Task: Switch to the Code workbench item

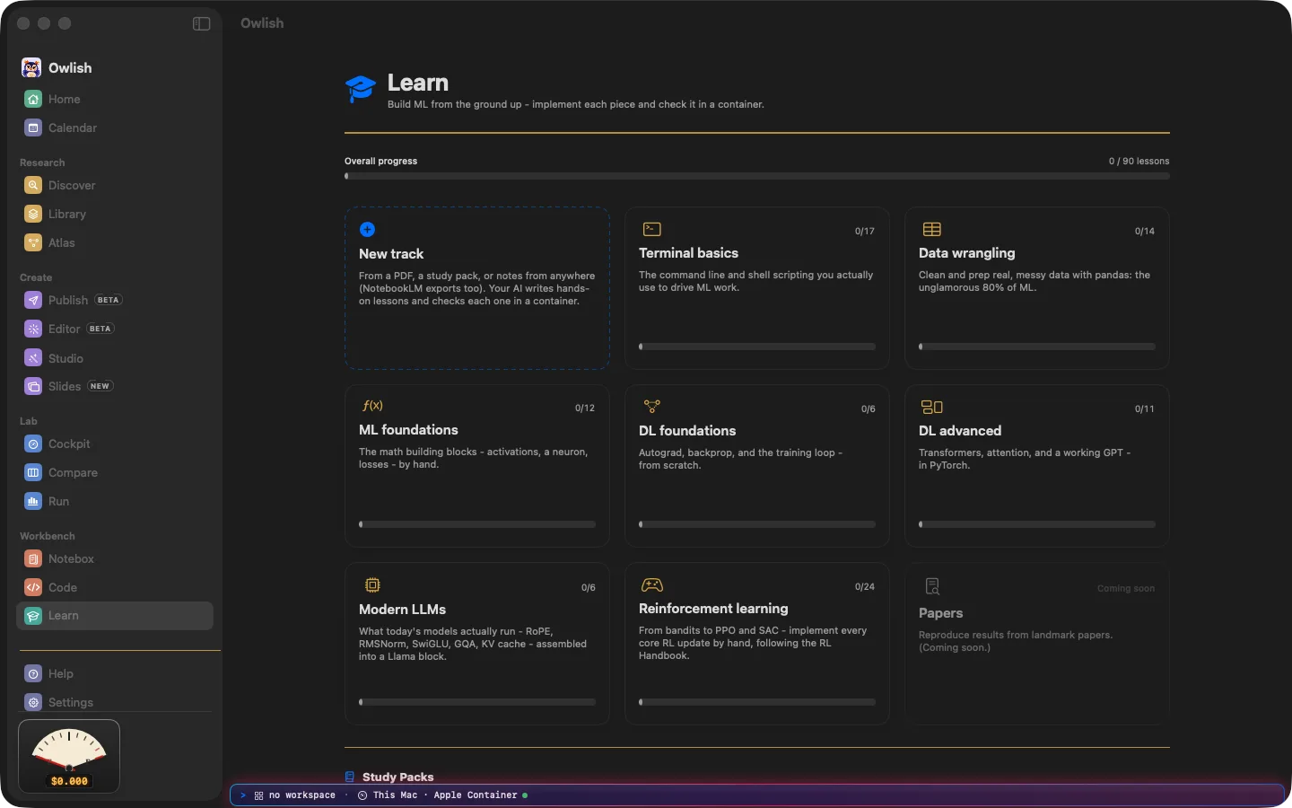Action: pos(115,587)
